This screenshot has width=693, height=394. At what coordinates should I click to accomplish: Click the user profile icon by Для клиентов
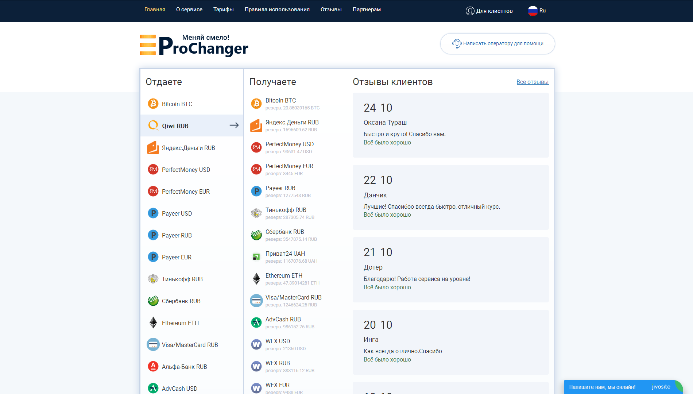pos(470,11)
